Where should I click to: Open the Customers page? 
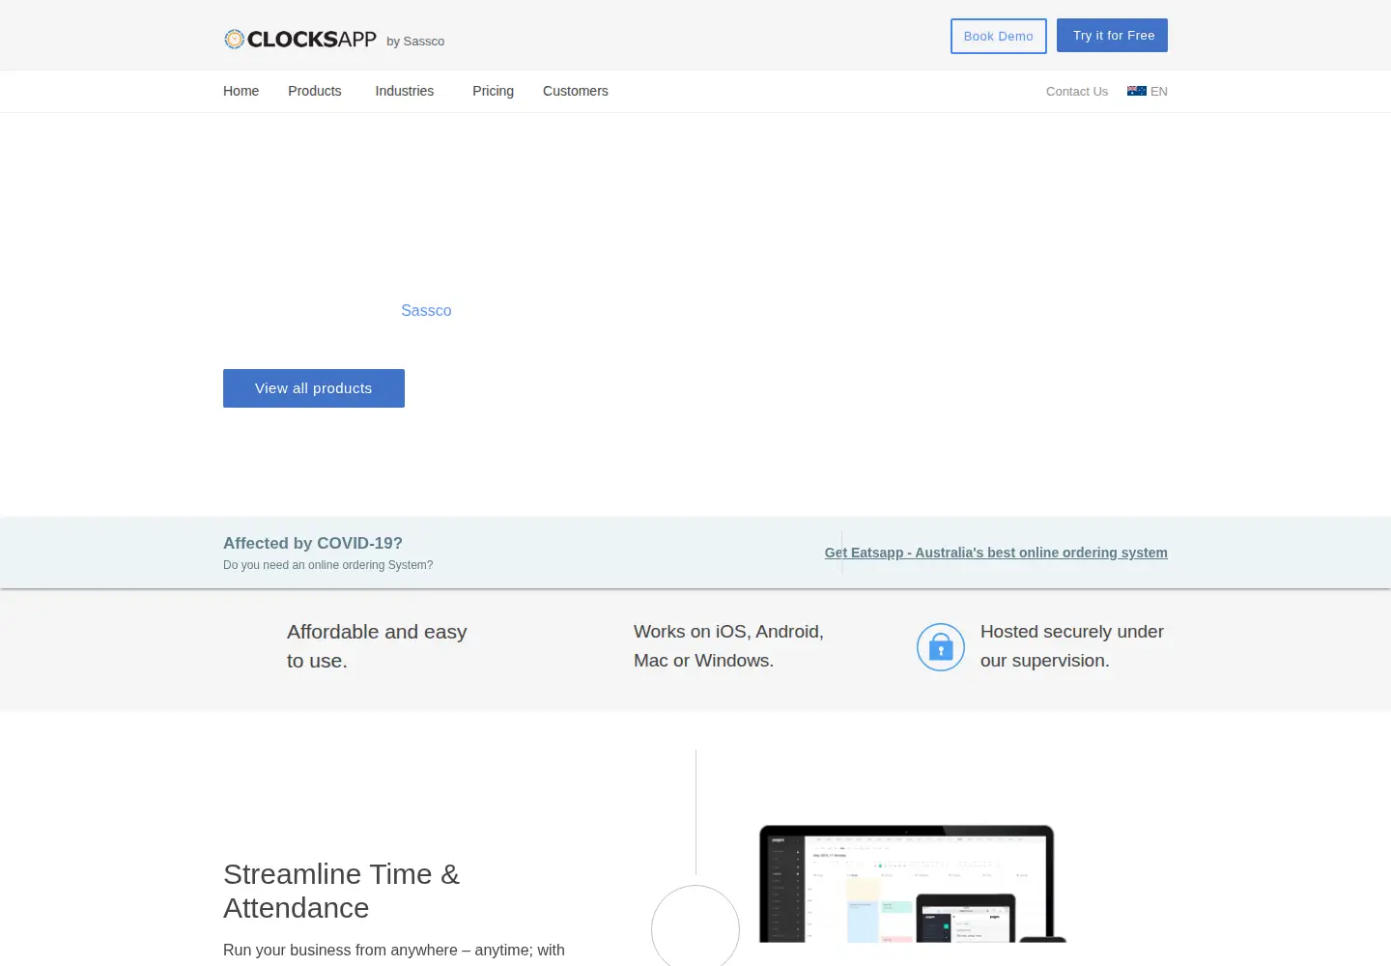point(576,91)
